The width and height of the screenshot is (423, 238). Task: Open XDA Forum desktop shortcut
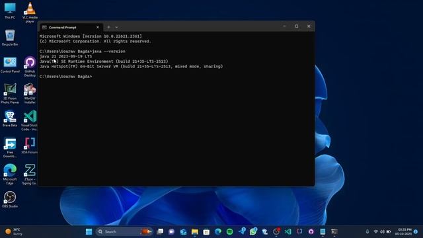(29, 145)
